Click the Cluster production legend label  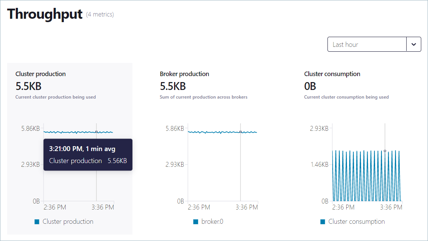point(68,222)
